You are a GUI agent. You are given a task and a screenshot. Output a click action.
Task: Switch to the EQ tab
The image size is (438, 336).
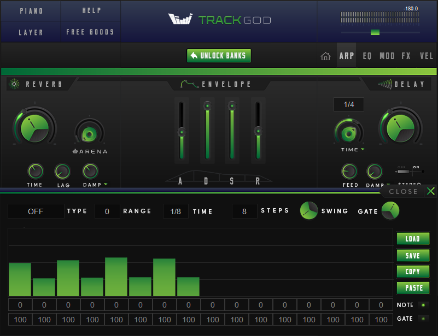point(367,56)
